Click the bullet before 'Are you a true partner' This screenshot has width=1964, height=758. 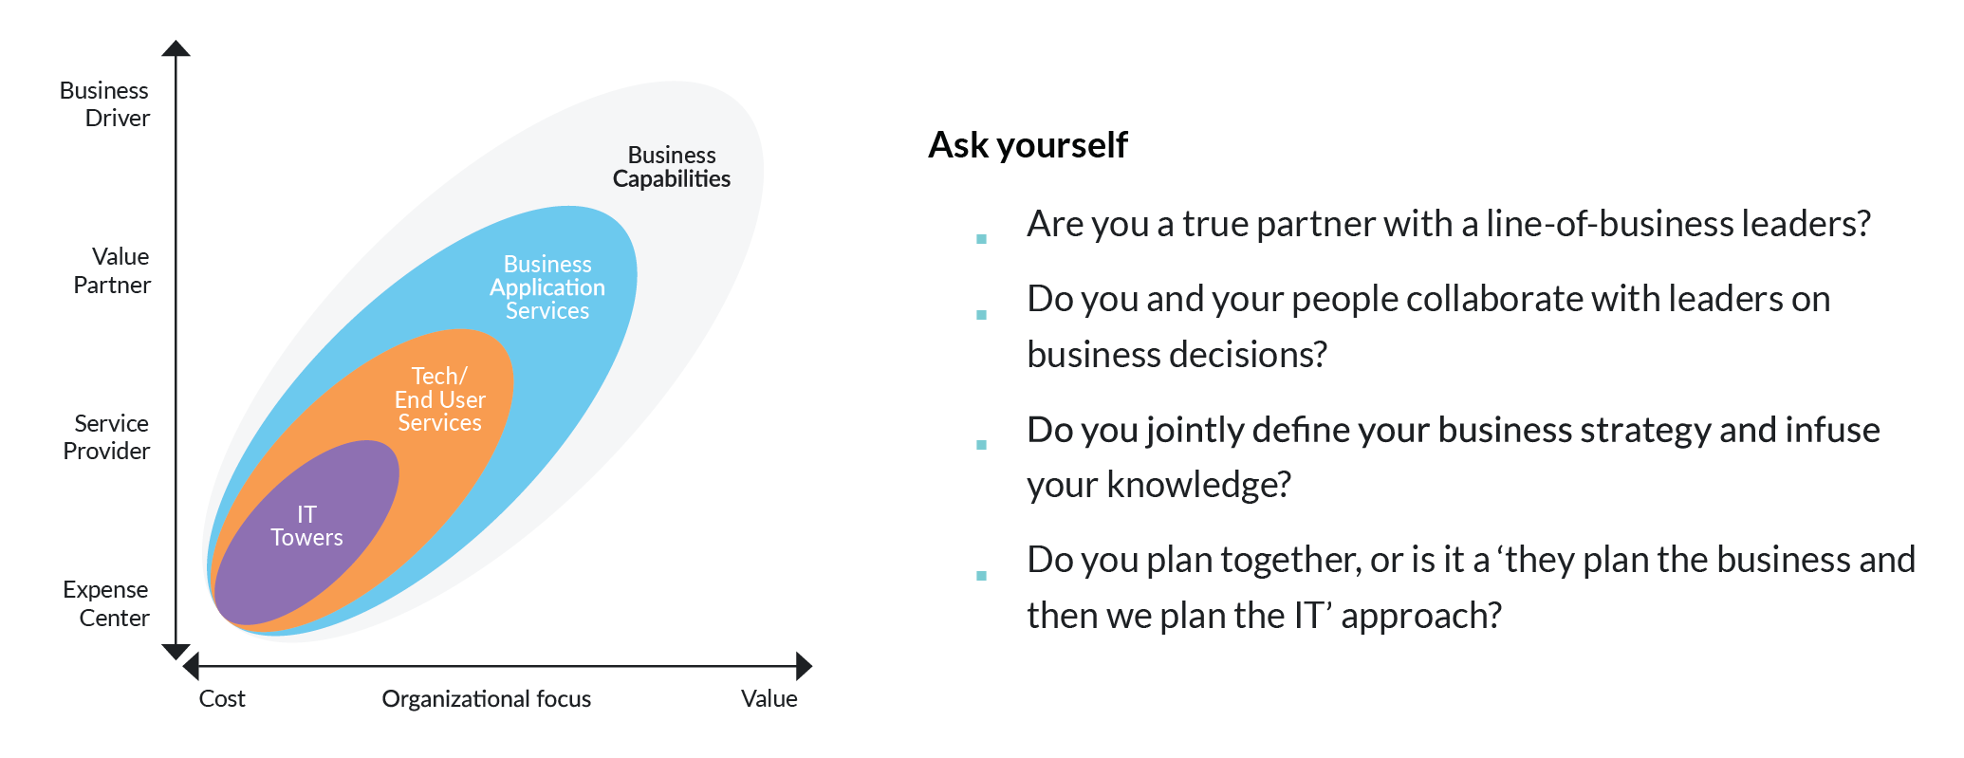pos(982,239)
